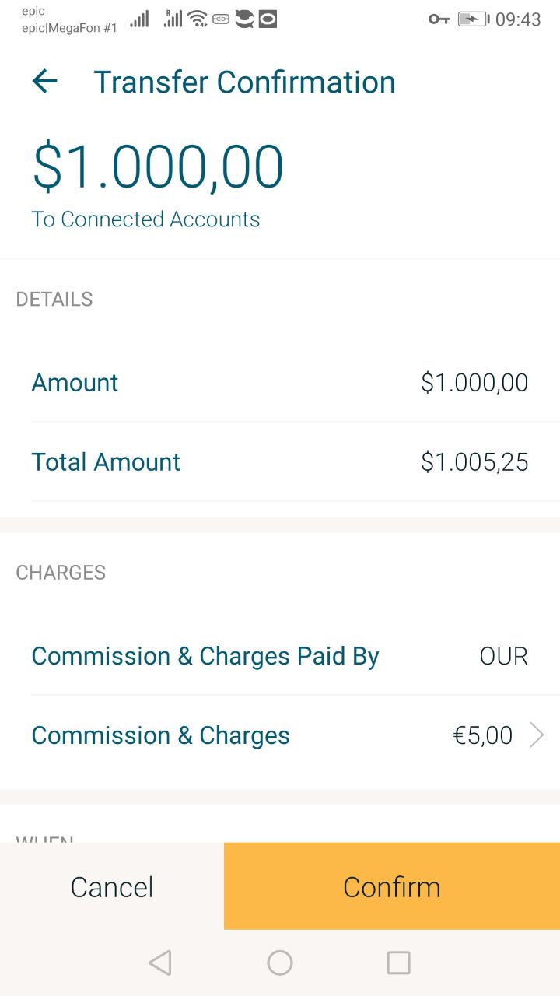Confirm the transfer

coord(392,886)
